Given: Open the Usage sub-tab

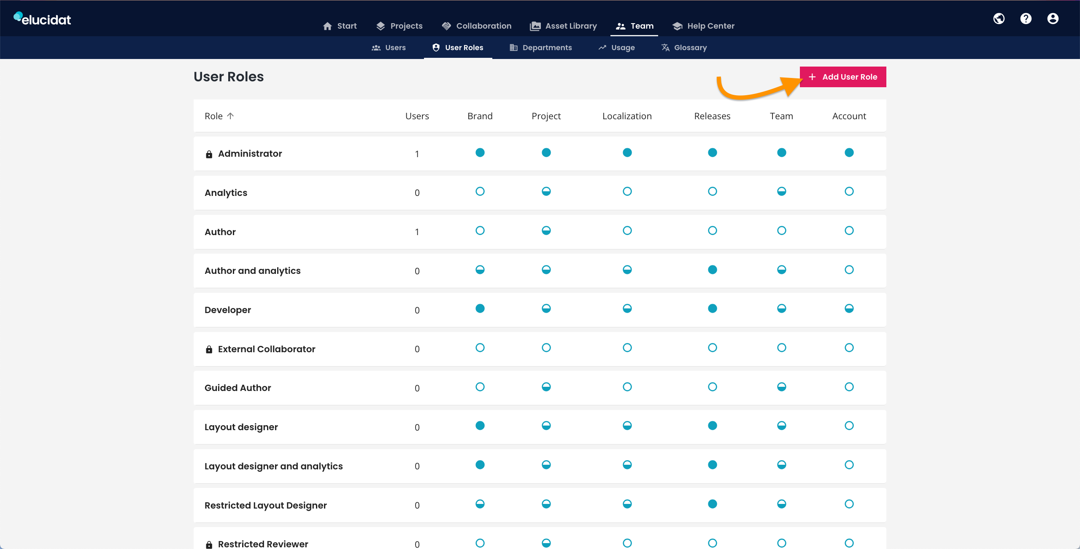Looking at the screenshot, I should [x=616, y=48].
